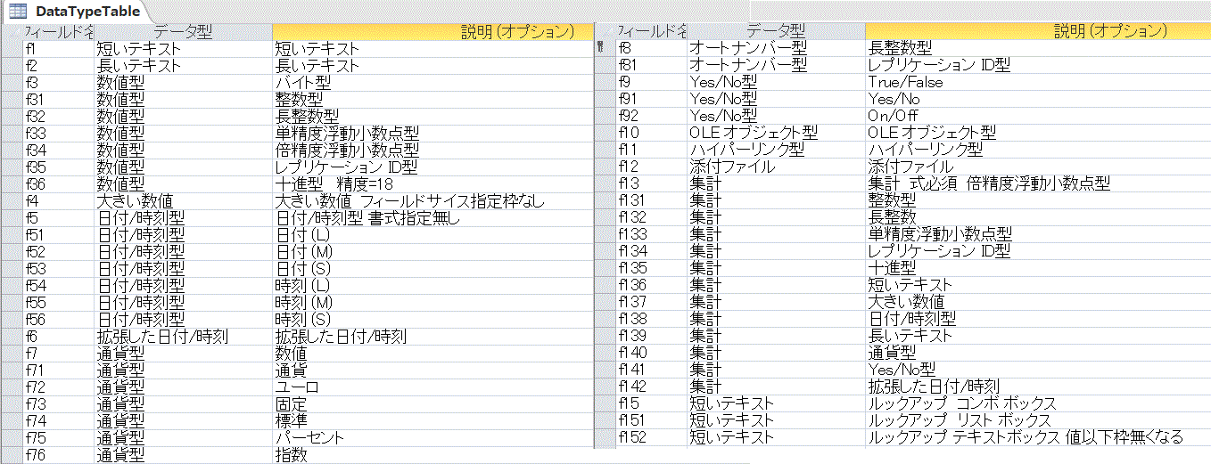Click the ハイパーリンク型 data type cell of f11
Screen dimensions: 1211x464
click(776, 150)
